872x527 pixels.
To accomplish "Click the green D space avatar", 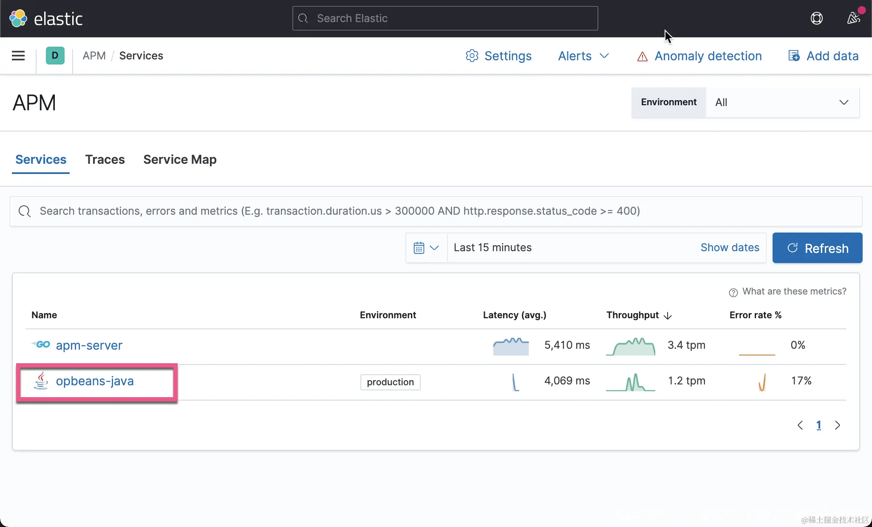I will (55, 56).
